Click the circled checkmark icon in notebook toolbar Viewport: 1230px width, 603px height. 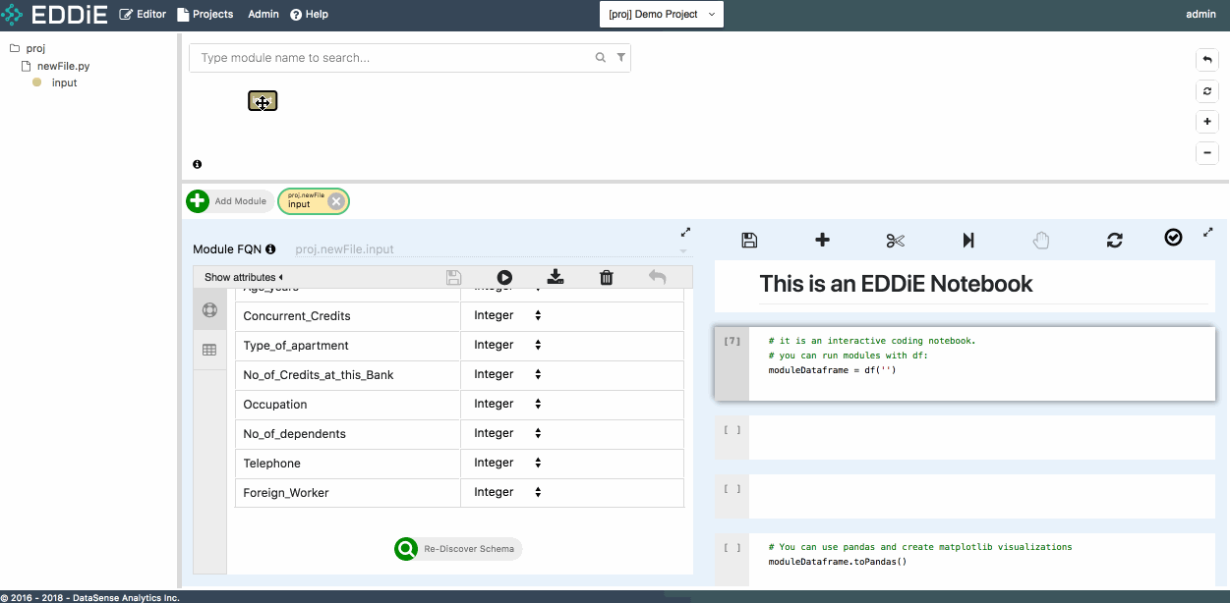click(x=1173, y=238)
